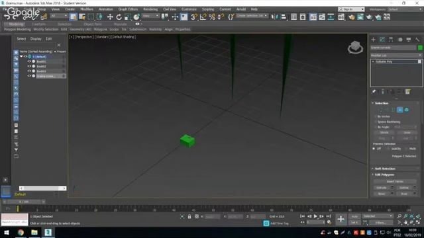Click the ViewCube in the viewport
The height and width of the screenshot is (238, 424).
point(355,47)
